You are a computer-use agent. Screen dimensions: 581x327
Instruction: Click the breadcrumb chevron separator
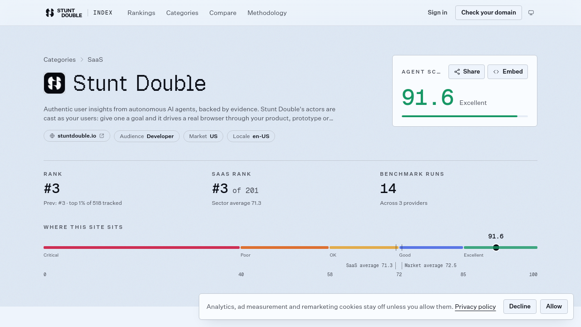[x=82, y=59]
